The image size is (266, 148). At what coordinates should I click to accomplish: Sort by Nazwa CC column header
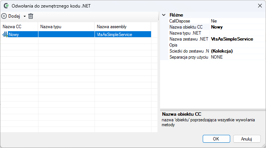click(x=19, y=27)
